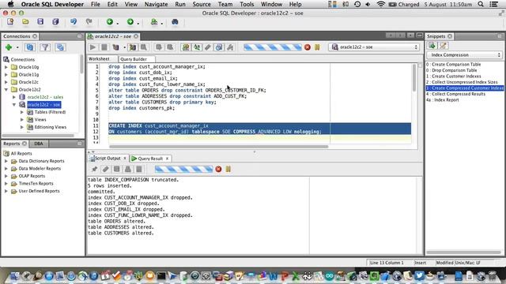This screenshot has width=506, height=284.
Task: Select snippet '1 : Create Customer Indexes'
Action: (x=453, y=77)
